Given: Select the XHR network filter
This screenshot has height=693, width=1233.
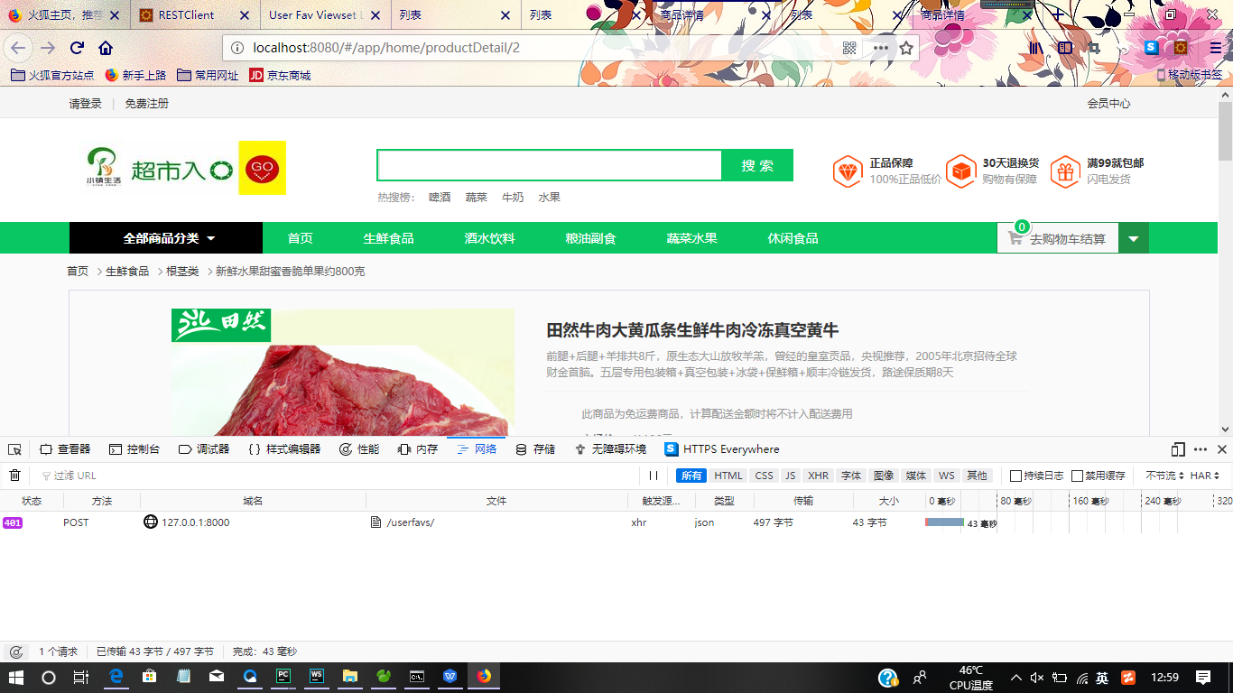Looking at the screenshot, I should point(818,475).
